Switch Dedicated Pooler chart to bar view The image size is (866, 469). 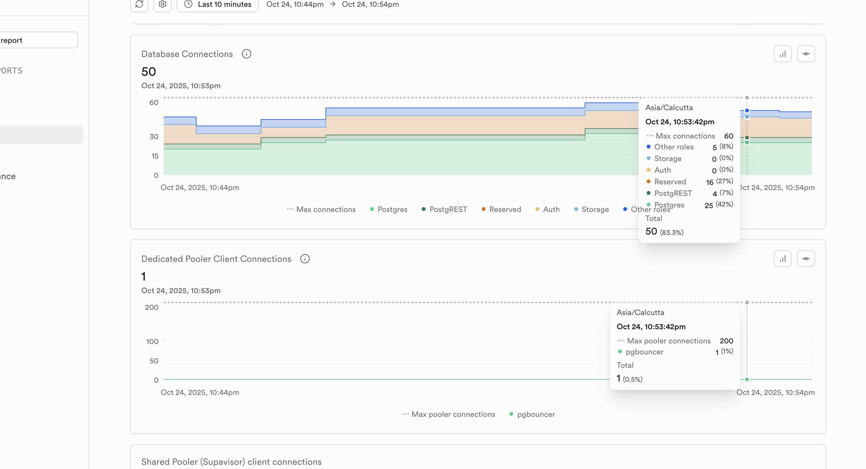[x=782, y=259]
